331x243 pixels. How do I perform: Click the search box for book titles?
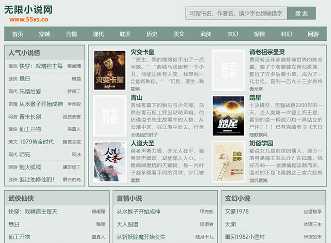(236, 13)
